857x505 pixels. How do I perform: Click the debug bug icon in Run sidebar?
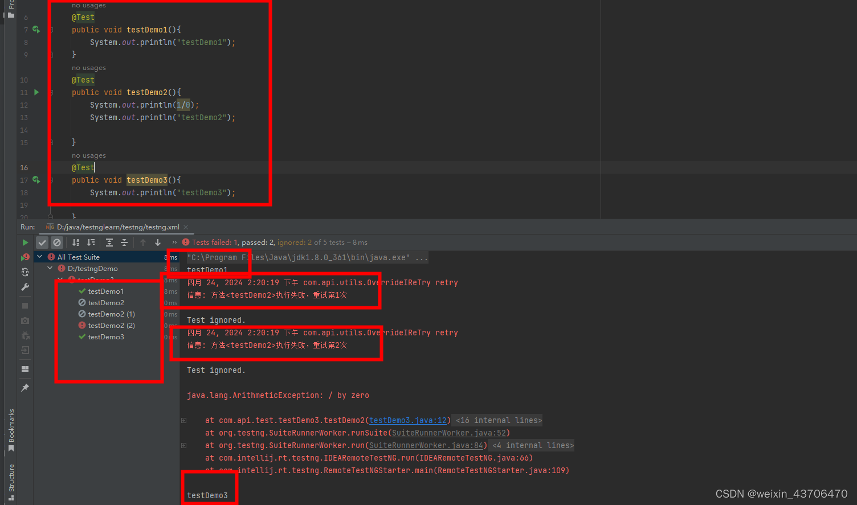[x=25, y=335]
